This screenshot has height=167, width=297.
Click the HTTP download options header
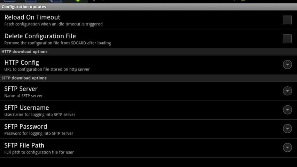click(x=24, y=51)
